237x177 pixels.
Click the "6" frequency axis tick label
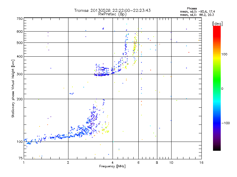(138, 163)
